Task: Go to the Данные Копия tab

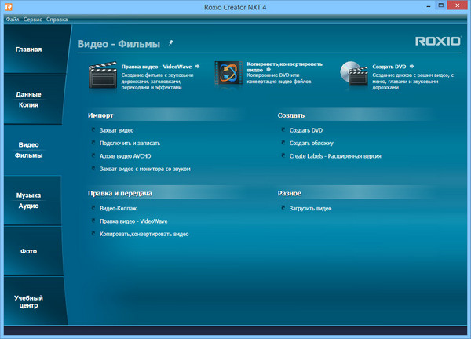Action: tap(29, 99)
